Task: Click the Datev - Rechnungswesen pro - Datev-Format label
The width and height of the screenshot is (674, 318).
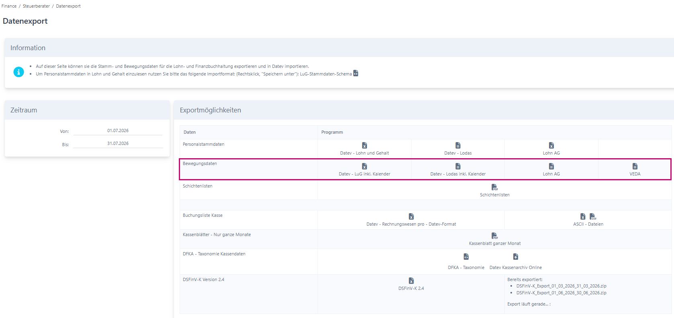Action: point(411,224)
